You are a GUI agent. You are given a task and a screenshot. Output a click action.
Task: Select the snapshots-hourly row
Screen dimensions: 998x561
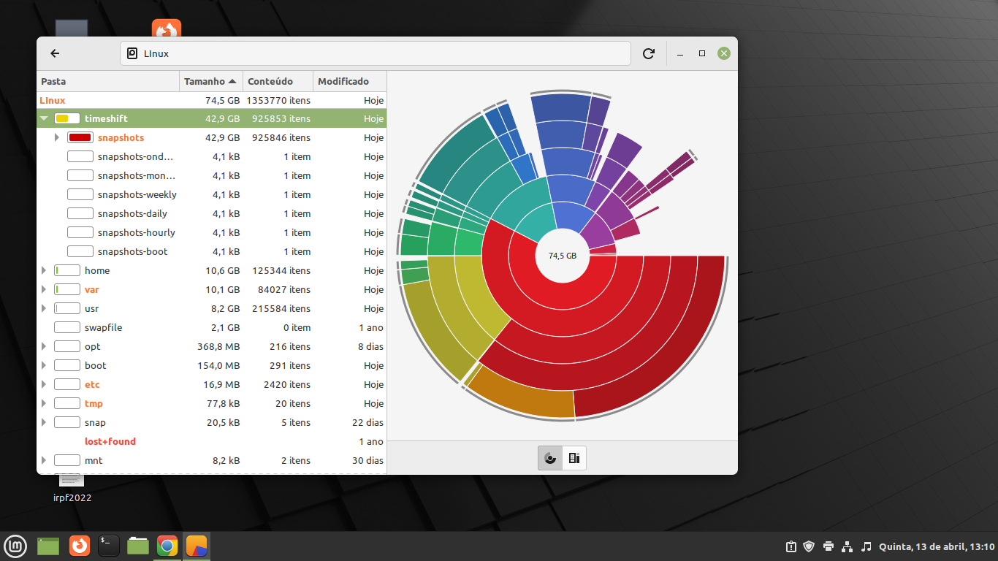click(211, 232)
